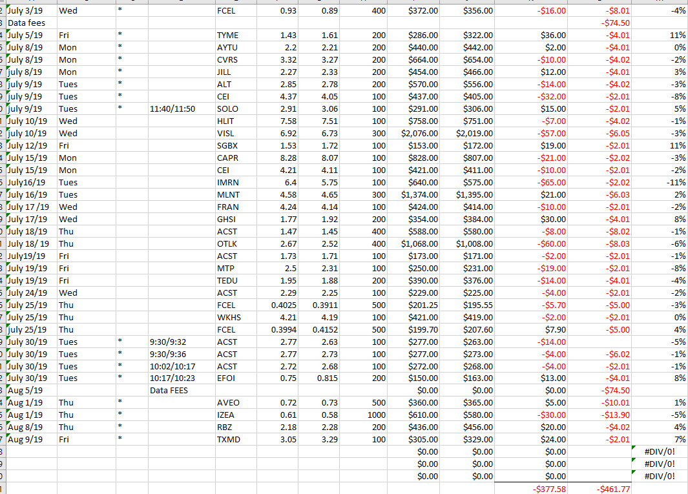Click the 10:17/10:23 time cell

(x=182, y=378)
